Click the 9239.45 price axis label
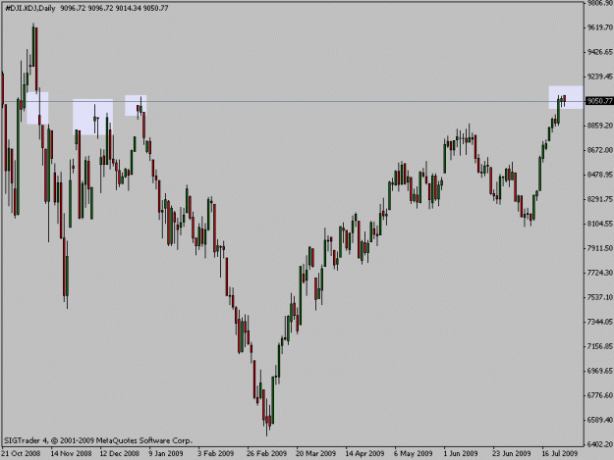Viewport: 614px width, 460px height. pyautogui.click(x=599, y=77)
